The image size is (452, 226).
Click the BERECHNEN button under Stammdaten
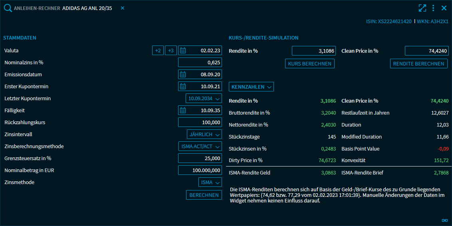[204, 195]
